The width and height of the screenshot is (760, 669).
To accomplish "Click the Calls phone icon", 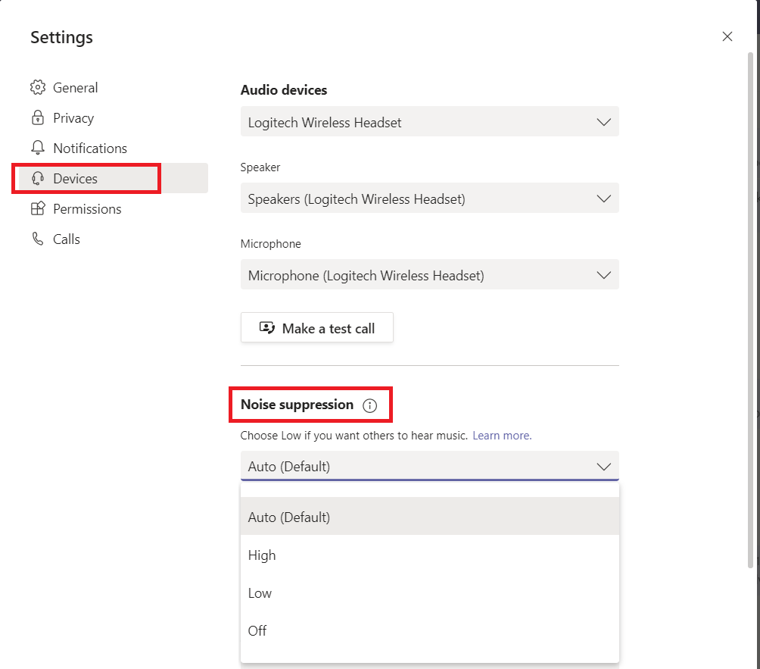I will pyautogui.click(x=38, y=239).
